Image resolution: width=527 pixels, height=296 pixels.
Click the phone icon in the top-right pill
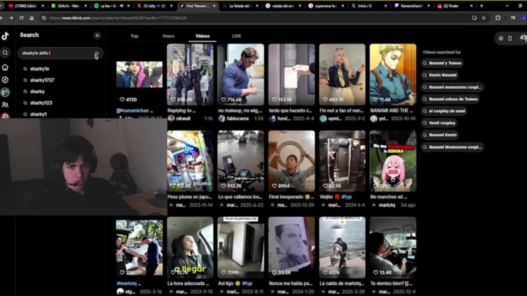click(510, 38)
